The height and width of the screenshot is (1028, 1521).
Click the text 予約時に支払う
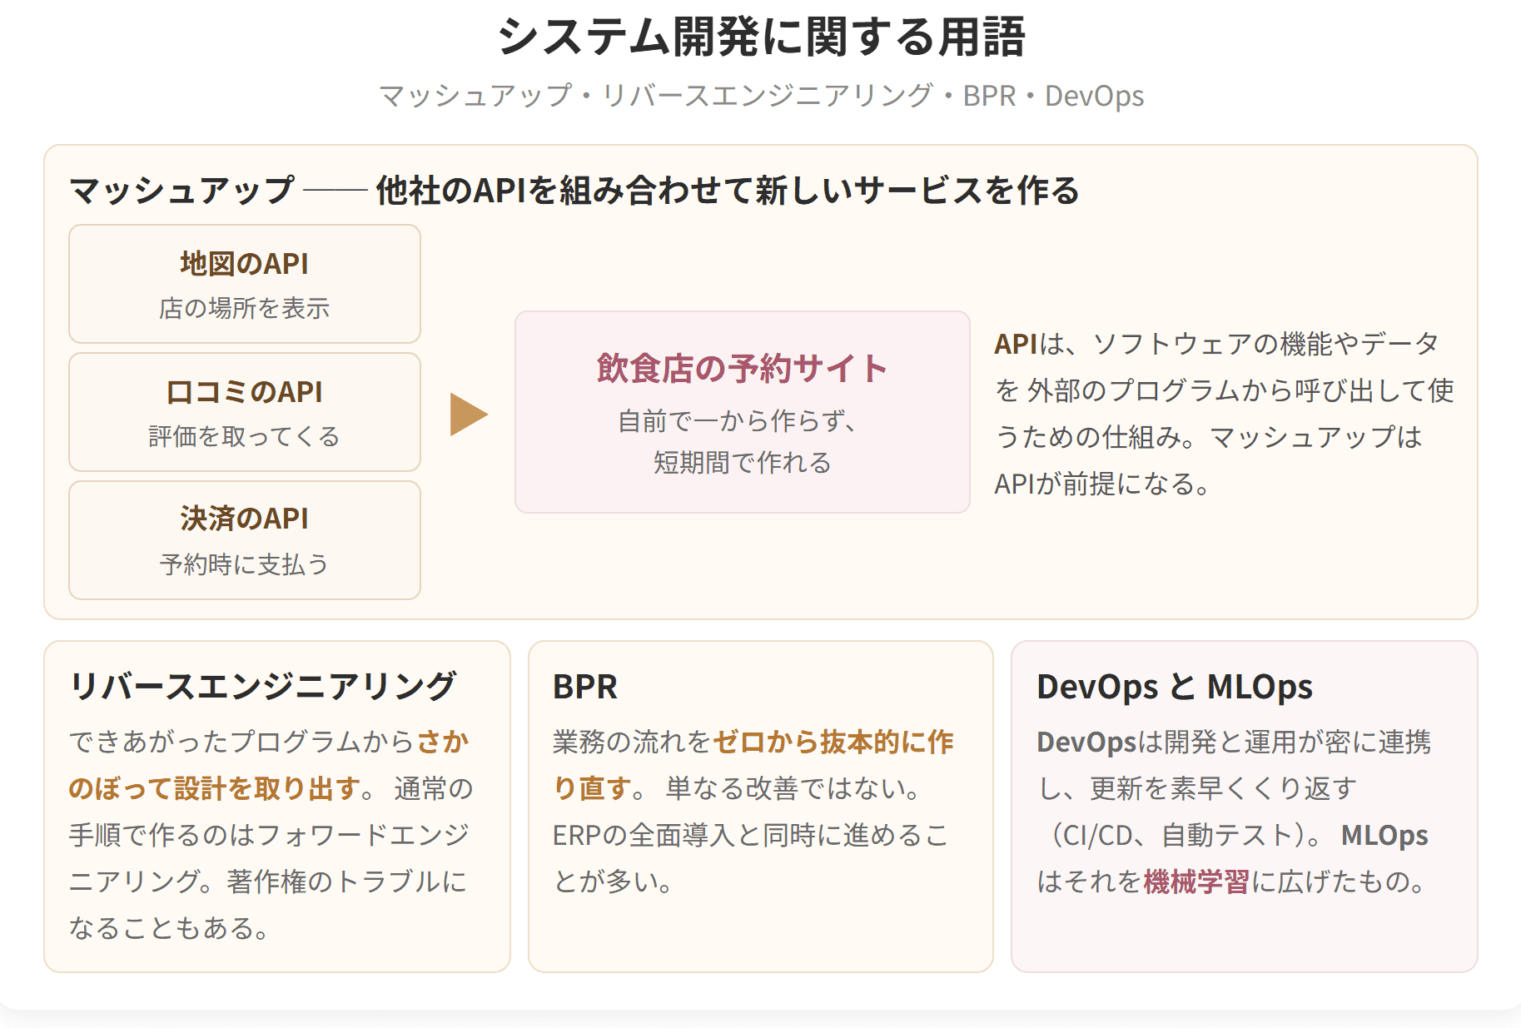coord(245,564)
